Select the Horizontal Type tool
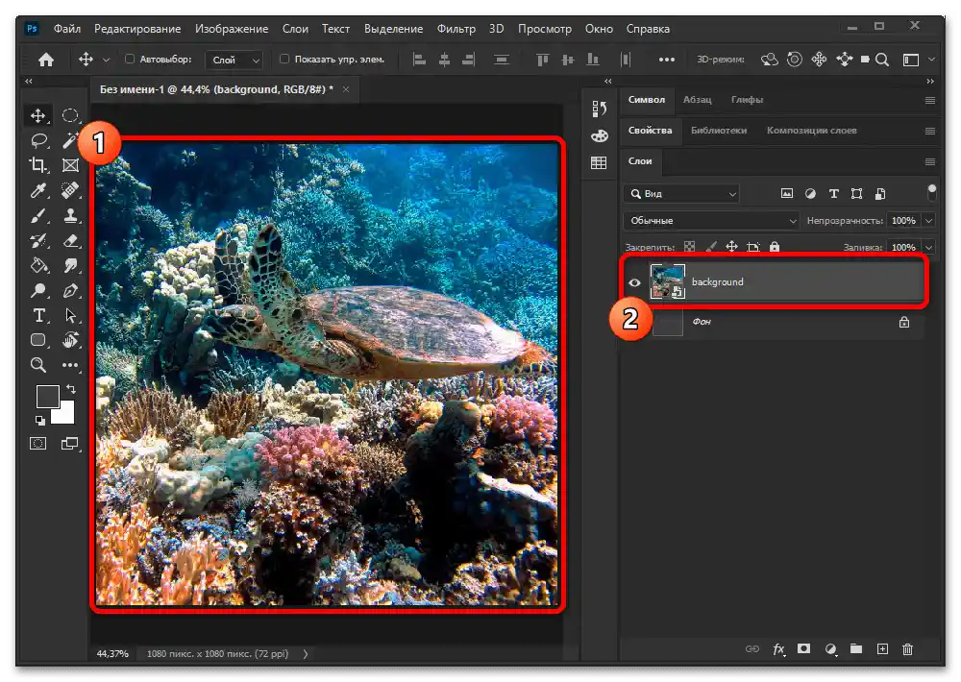 (38, 315)
